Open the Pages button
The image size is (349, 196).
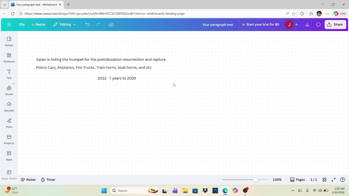[297, 180]
